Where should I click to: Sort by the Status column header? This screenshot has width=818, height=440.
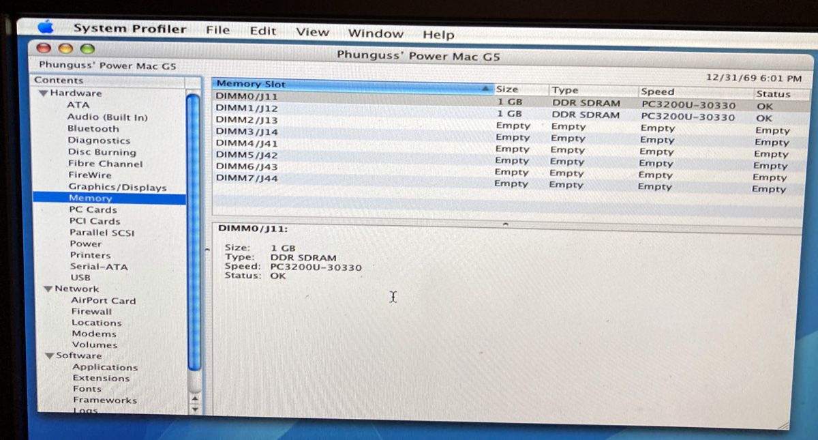pyautogui.click(x=772, y=94)
